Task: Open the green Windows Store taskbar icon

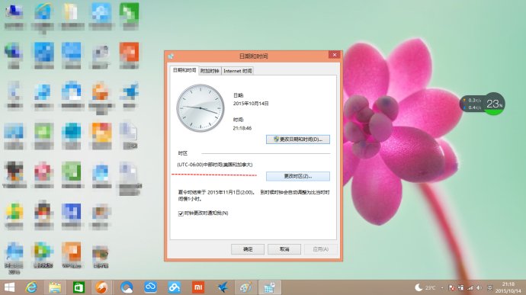Action: point(79,287)
